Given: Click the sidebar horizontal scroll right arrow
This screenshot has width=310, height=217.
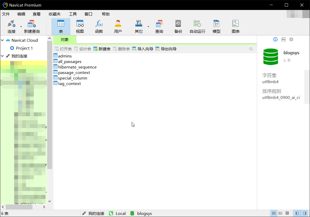Looking at the screenshot, I should pos(44,207).
